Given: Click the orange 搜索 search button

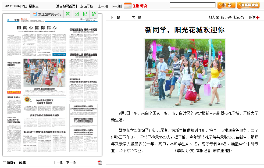Looking at the screenshot, I should tap(226, 5).
